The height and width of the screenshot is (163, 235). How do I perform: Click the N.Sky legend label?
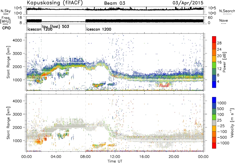(6, 11)
